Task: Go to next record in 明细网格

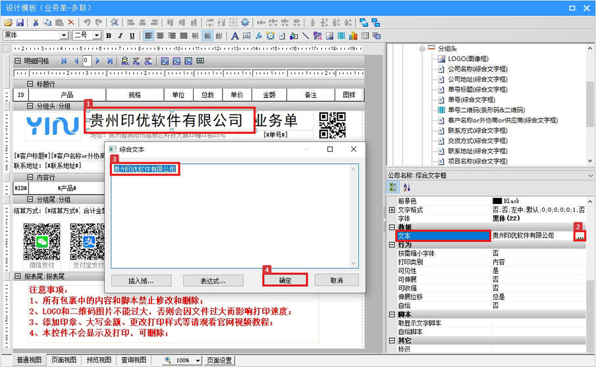Action: point(97,61)
